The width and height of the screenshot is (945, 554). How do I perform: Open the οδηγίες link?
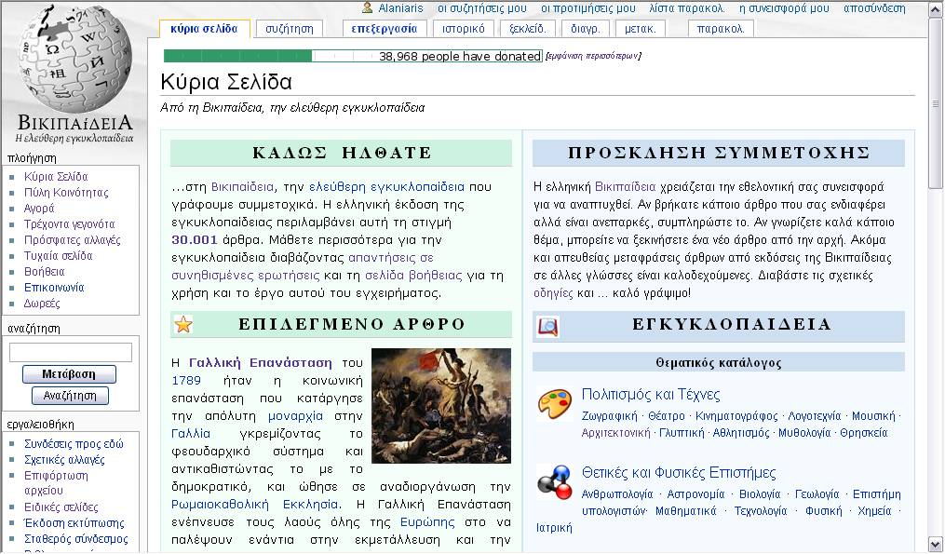pos(553,293)
